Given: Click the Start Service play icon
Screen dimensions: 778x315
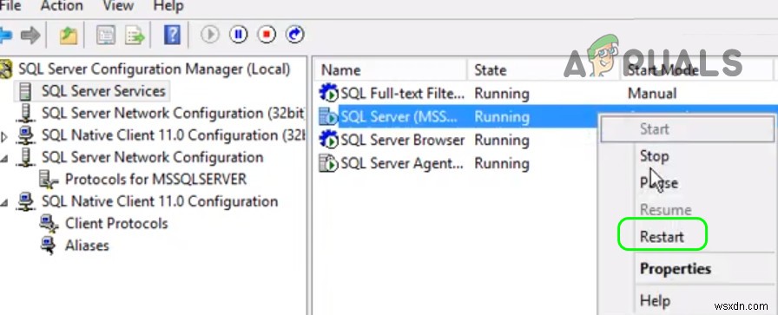Looking at the screenshot, I should tap(210, 35).
